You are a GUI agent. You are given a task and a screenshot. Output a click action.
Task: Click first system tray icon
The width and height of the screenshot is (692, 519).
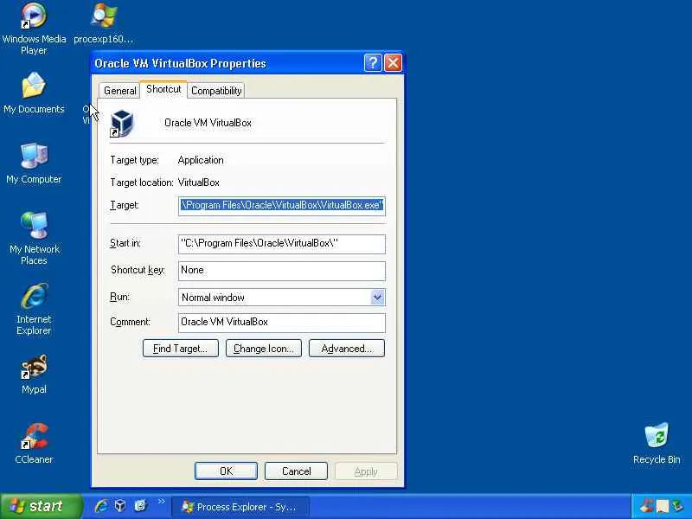(646, 506)
